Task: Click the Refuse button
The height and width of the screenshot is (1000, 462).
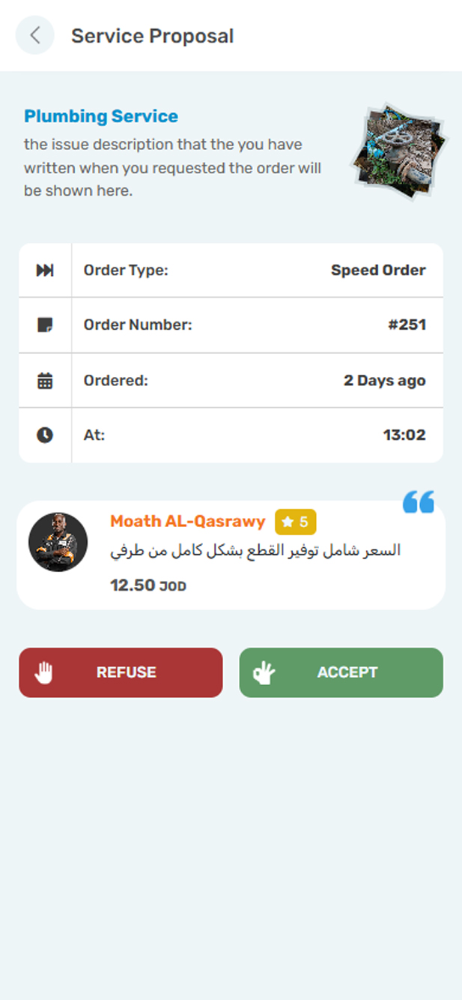Action: pos(121,672)
